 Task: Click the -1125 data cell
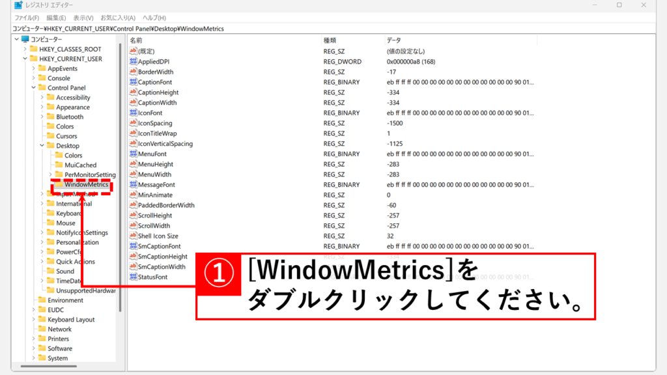pyautogui.click(x=394, y=144)
